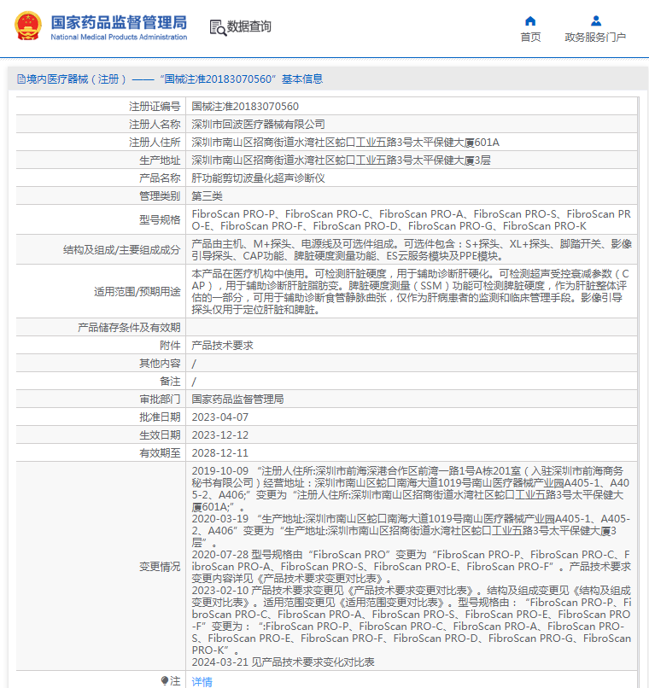649x688 pixels.
Task: Open the 数据查询 page
Action: pyautogui.click(x=248, y=26)
